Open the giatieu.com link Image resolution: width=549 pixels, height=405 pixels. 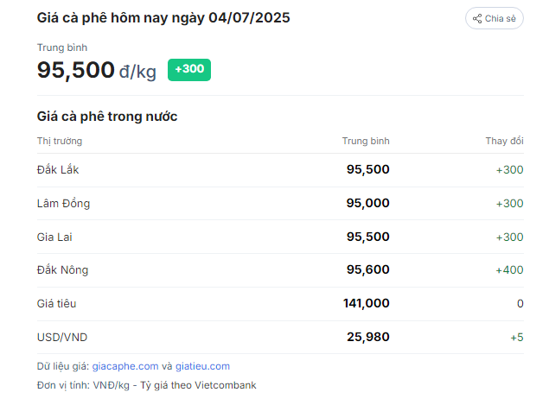tap(202, 366)
